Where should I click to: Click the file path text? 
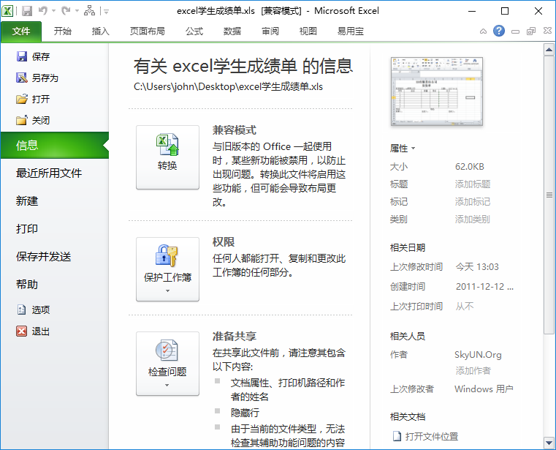pyautogui.click(x=228, y=86)
